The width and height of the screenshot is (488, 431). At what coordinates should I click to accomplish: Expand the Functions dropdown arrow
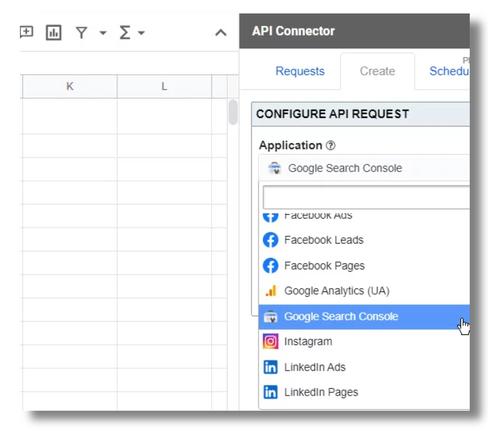141,33
